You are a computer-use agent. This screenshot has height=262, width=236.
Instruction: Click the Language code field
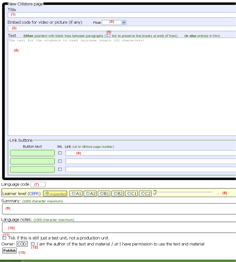38,184
